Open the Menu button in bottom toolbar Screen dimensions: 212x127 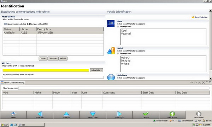[13, 115]
